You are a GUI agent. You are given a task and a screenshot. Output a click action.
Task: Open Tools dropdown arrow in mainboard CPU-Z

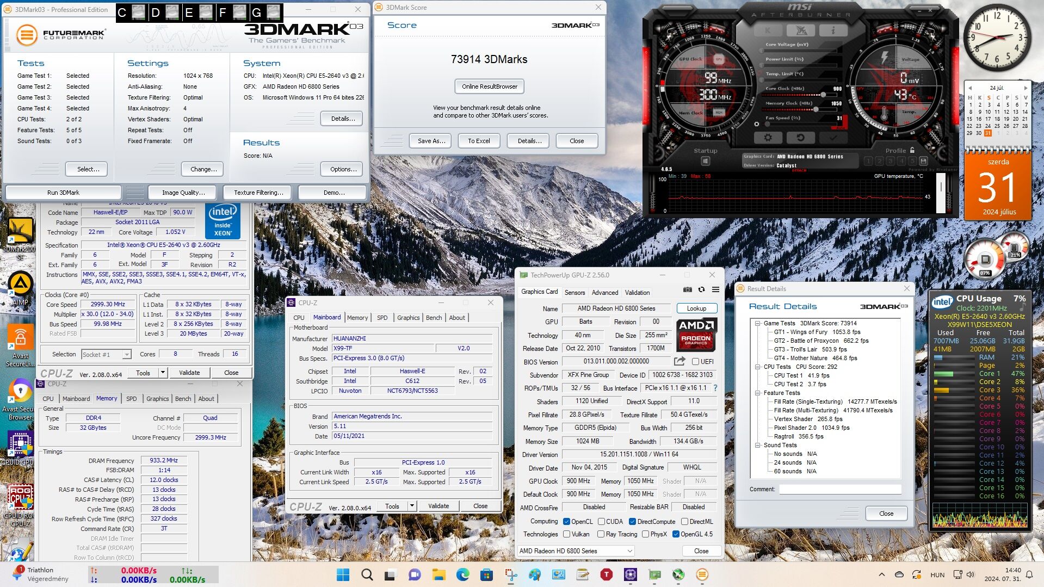(412, 506)
